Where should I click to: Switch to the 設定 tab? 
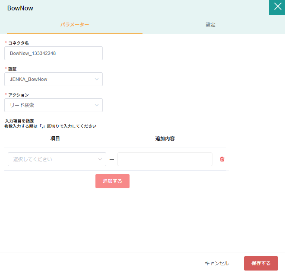(x=210, y=25)
